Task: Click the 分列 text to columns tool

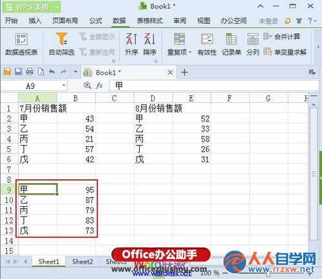Action: (x=252, y=44)
